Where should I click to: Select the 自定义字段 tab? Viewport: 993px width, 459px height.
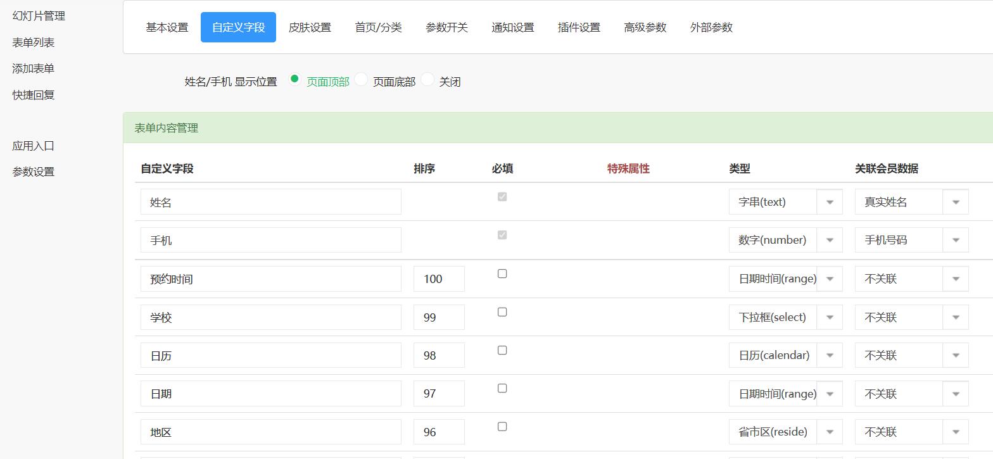(x=238, y=27)
